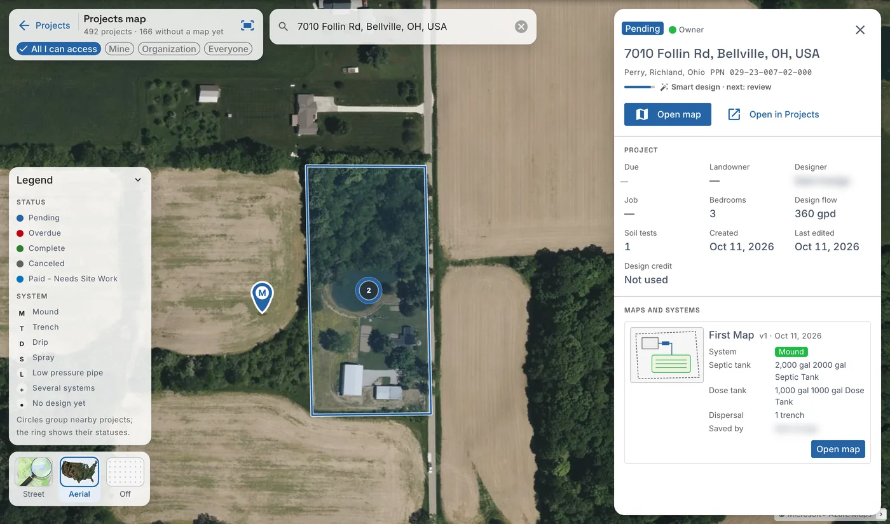Click the Pending status dot in legend

20,218
